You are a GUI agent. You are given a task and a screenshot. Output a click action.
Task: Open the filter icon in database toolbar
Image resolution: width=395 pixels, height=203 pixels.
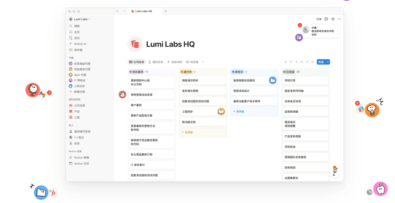(x=291, y=62)
